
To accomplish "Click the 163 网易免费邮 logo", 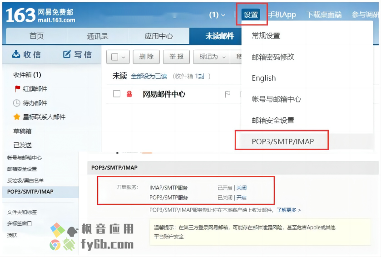I will click(x=40, y=15).
